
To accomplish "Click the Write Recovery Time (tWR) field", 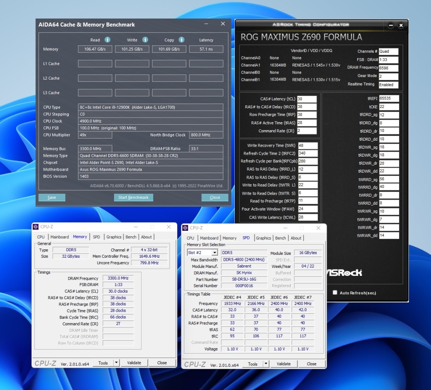I will coord(308,145).
